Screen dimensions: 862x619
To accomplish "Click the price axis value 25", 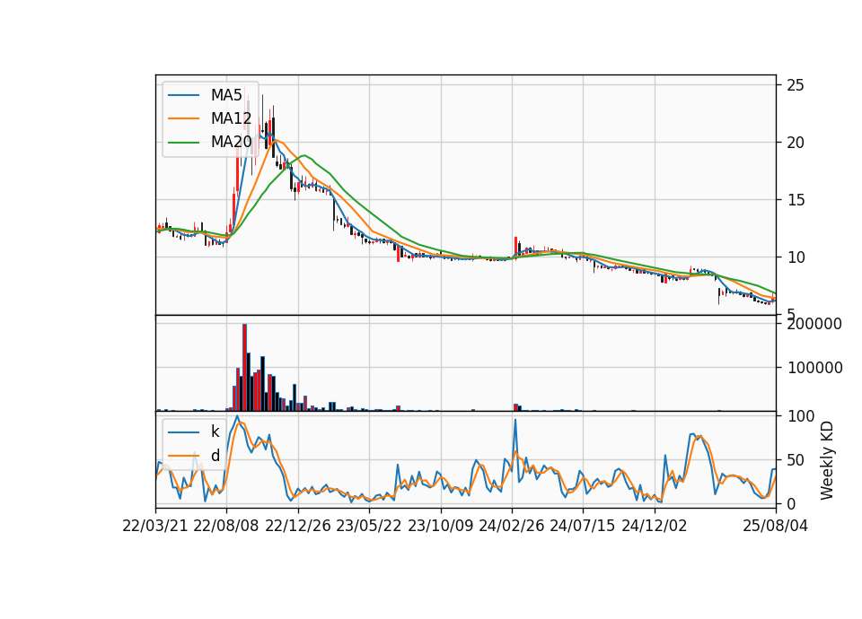I will click(x=796, y=85).
